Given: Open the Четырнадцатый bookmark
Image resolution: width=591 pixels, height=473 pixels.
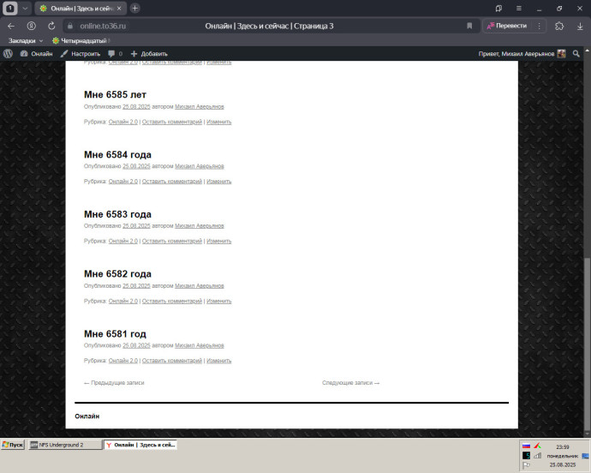Looking at the screenshot, I should pyautogui.click(x=81, y=40).
